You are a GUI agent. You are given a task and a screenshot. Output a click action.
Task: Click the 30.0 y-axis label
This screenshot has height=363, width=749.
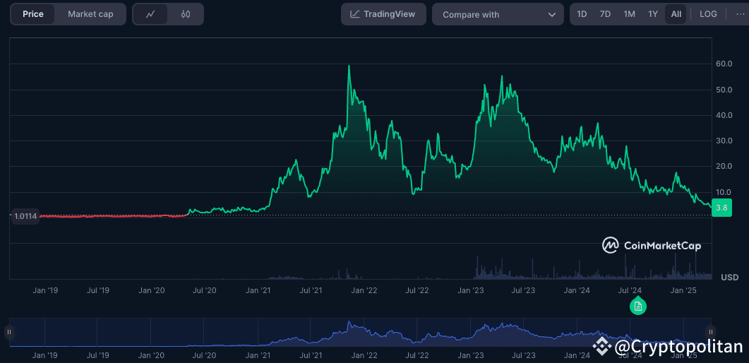[724, 141]
